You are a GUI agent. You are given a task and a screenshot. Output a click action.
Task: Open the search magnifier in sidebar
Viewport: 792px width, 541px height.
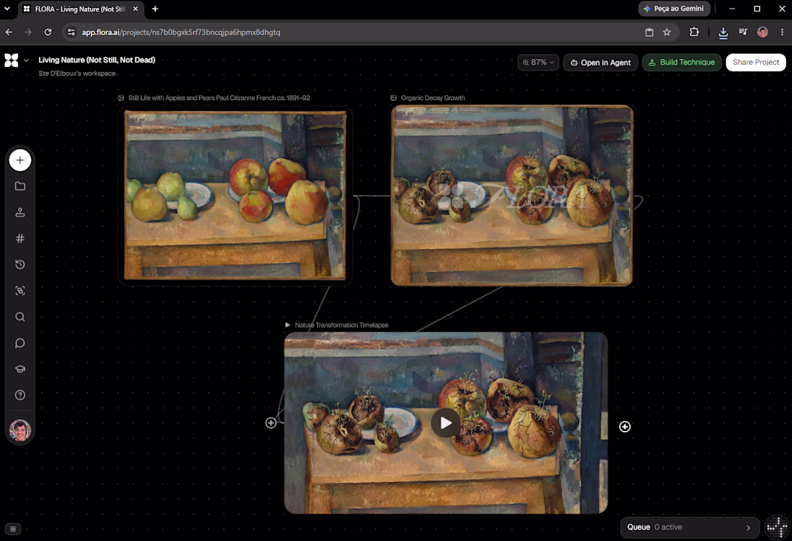pyautogui.click(x=20, y=317)
